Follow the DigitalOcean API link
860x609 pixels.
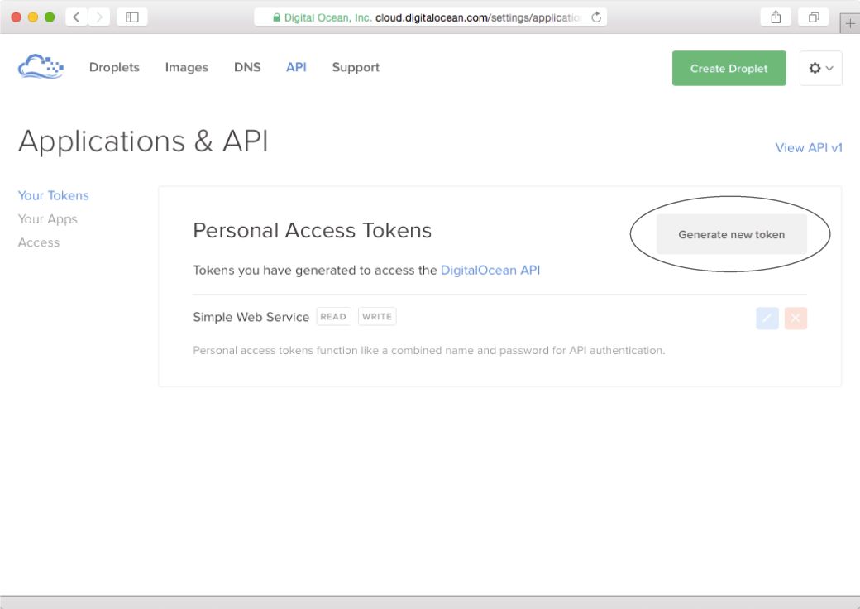(490, 270)
